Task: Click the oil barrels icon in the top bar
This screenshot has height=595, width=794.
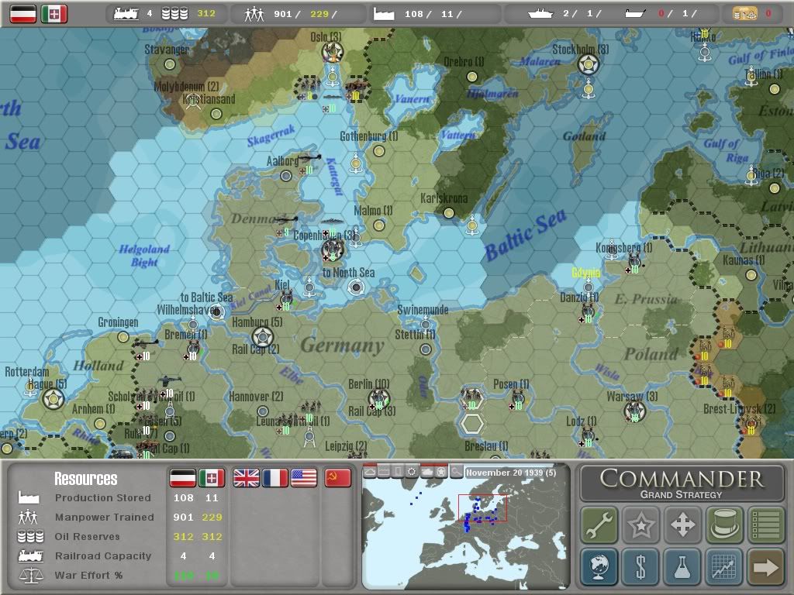Action: click(x=174, y=14)
